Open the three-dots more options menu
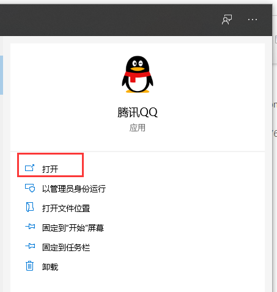 (253, 20)
